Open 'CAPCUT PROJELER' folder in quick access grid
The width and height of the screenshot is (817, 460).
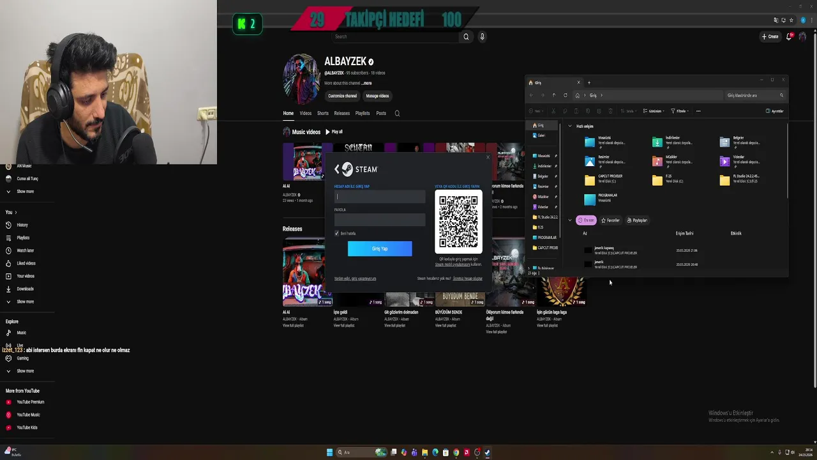click(604, 181)
